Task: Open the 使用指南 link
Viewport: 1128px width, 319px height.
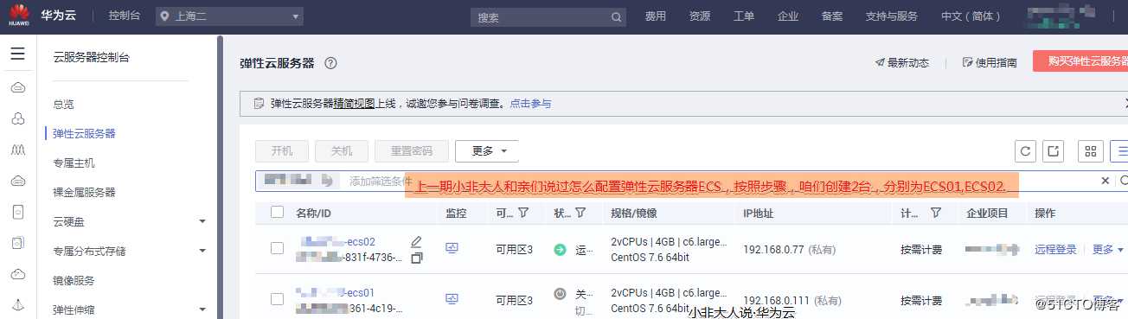Action: pos(990,62)
